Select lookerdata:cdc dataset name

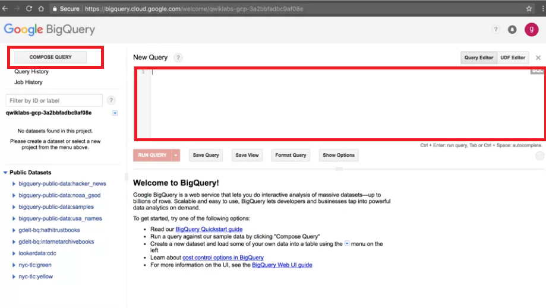pyautogui.click(x=37, y=253)
